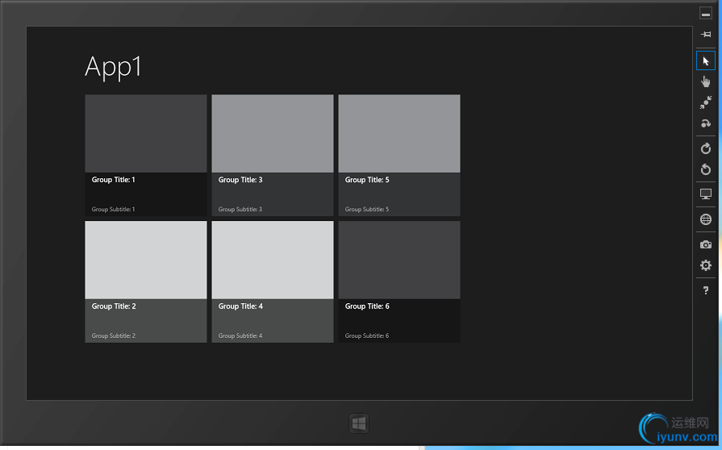The height and width of the screenshot is (450, 722).
Task: Click the App1 page title
Action: pyautogui.click(x=113, y=67)
